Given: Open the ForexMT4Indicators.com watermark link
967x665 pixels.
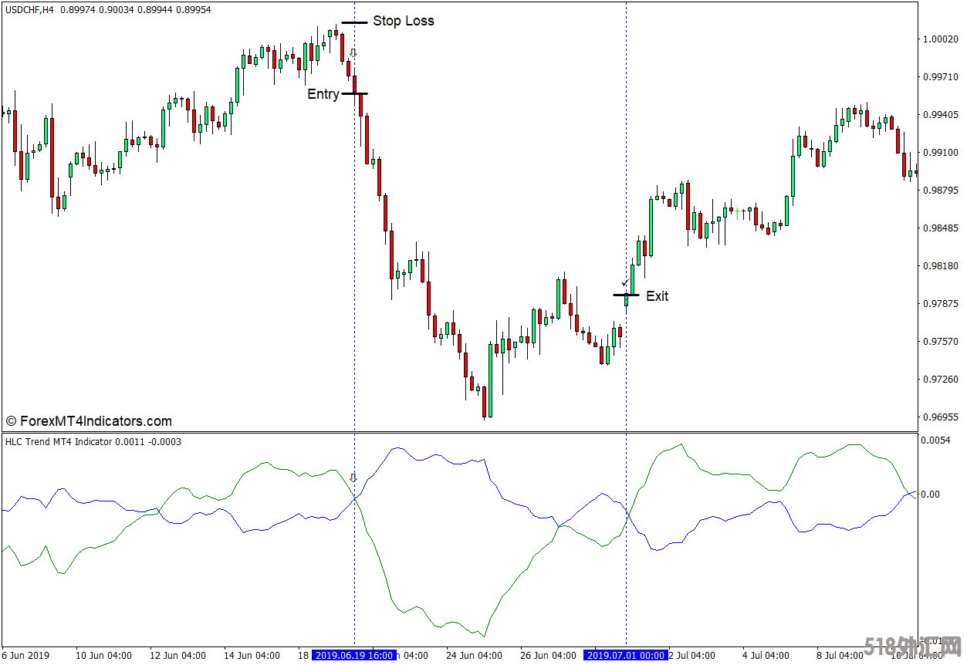Looking at the screenshot, I should tap(89, 421).
